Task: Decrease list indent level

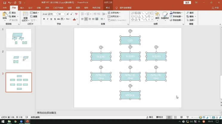Action: click(x=95, y=14)
